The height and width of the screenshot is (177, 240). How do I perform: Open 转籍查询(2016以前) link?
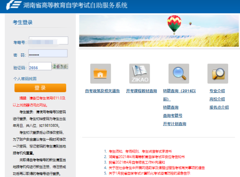tap(179, 95)
